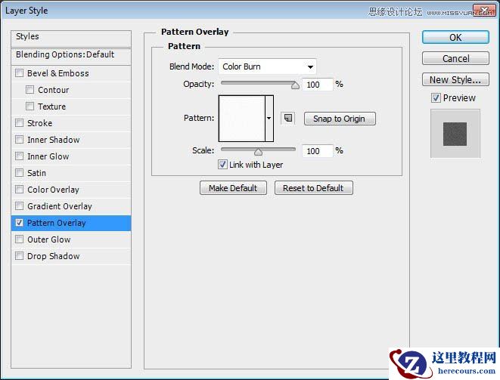Turn on the Satin checkbox
The image size is (500, 380).
click(x=20, y=173)
